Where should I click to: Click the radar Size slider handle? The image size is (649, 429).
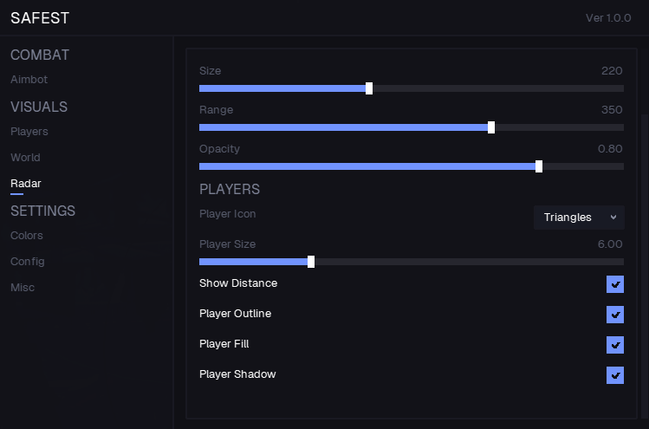[369, 88]
